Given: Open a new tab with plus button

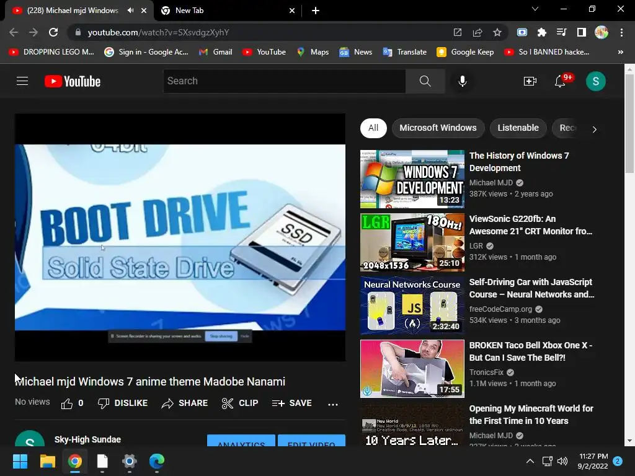Looking at the screenshot, I should click(x=316, y=11).
